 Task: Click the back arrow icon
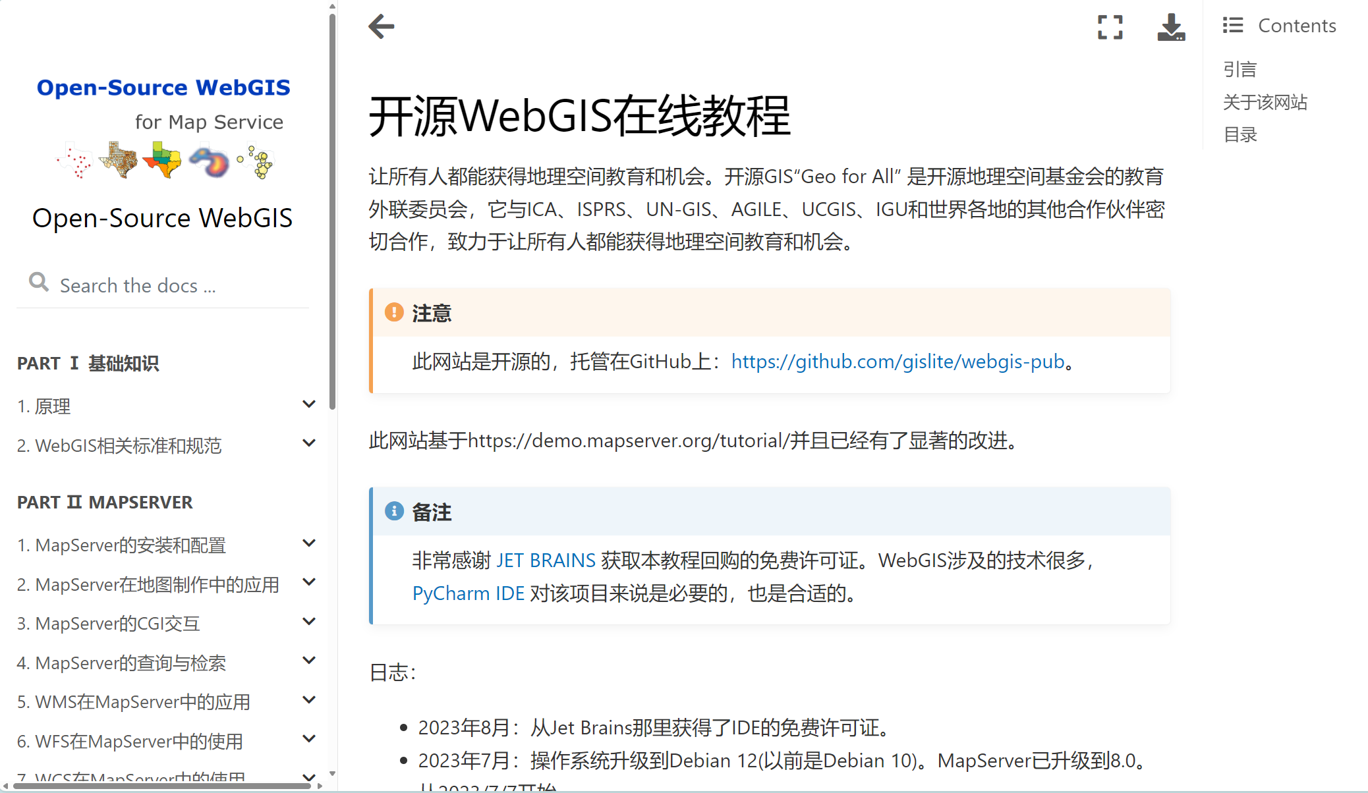(380, 26)
